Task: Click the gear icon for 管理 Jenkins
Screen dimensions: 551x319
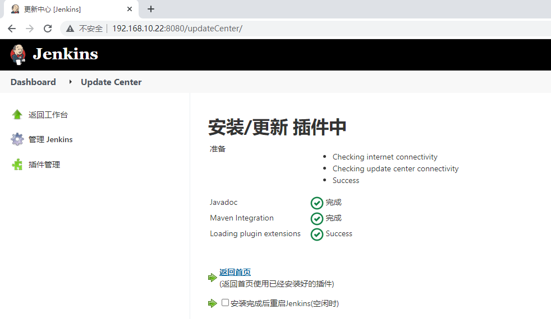Action: [x=17, y=139]
